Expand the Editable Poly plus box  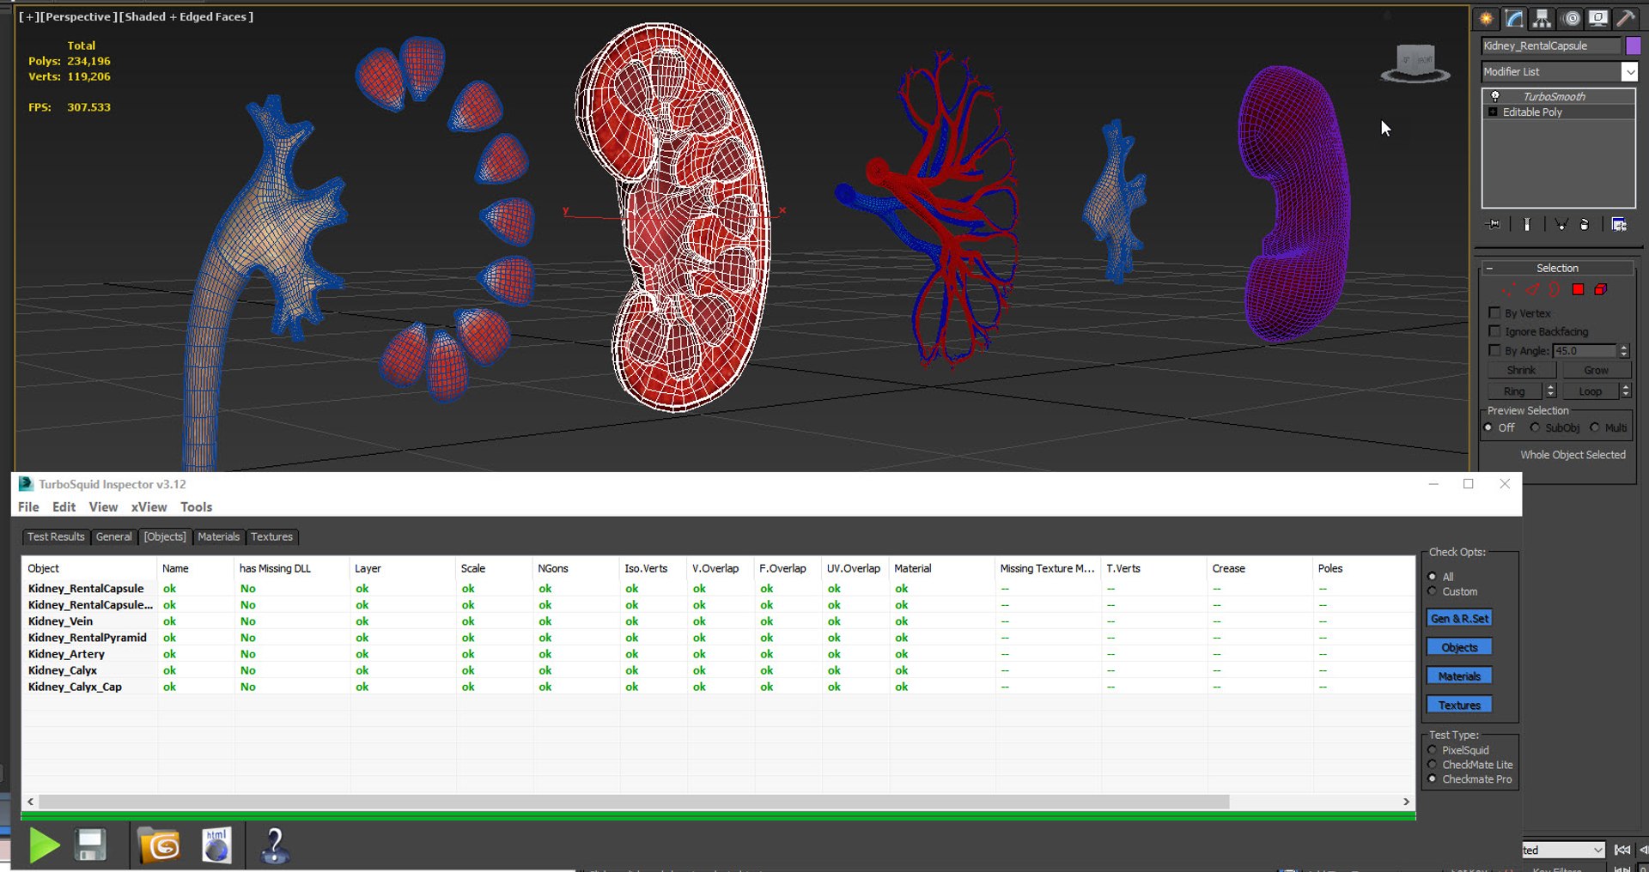[1493, 112]
